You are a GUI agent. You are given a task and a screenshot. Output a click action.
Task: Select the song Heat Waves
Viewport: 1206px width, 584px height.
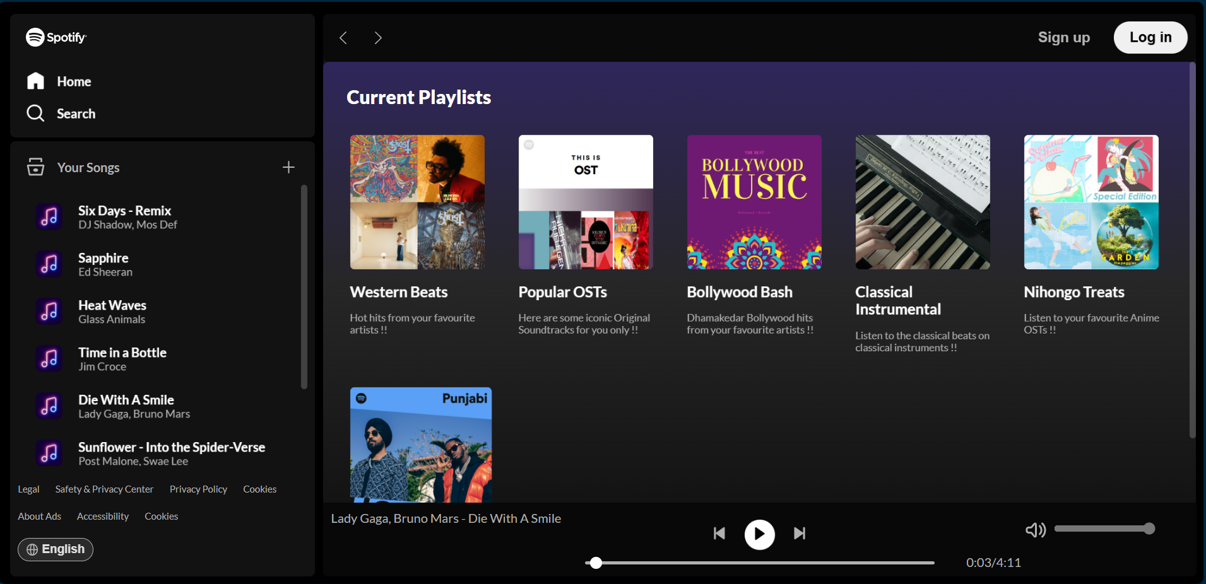click(x=112, y=305)
